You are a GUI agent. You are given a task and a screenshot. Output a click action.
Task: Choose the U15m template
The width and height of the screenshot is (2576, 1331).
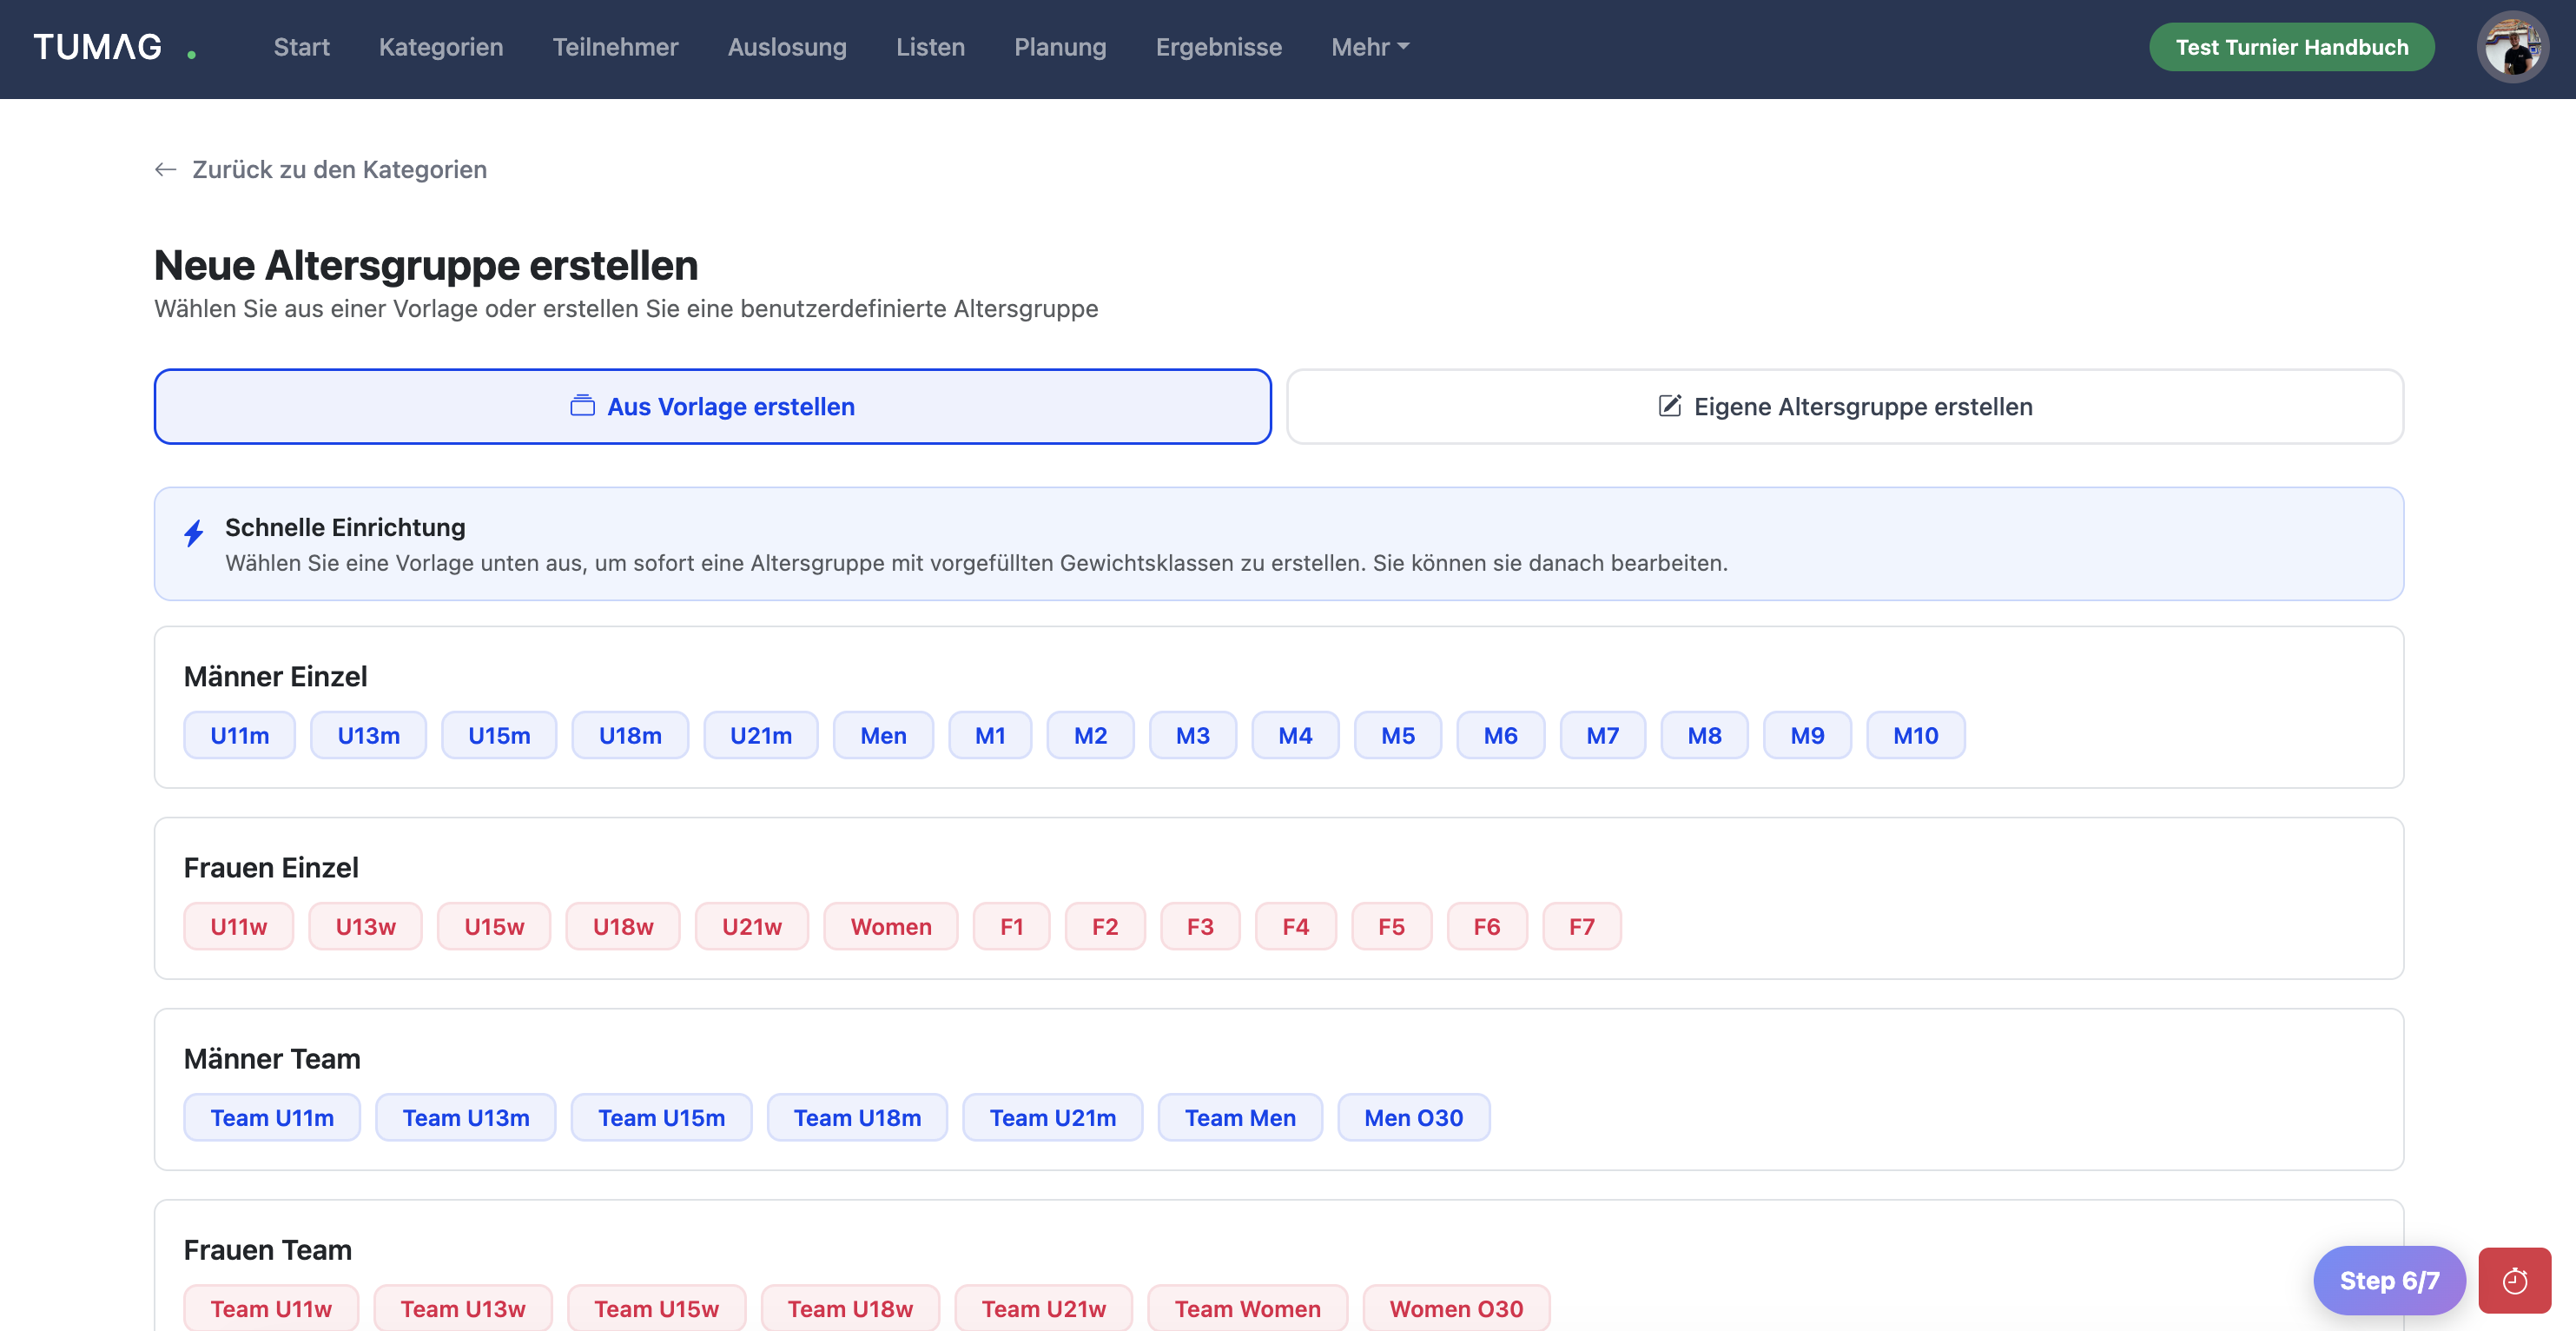(x=499, y=735)
